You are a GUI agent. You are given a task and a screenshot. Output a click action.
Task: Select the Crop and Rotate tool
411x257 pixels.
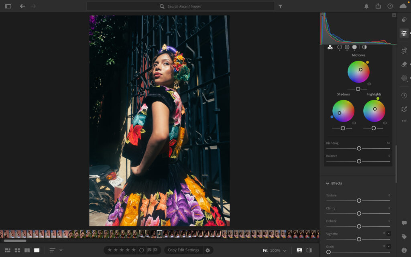(404, 51)
